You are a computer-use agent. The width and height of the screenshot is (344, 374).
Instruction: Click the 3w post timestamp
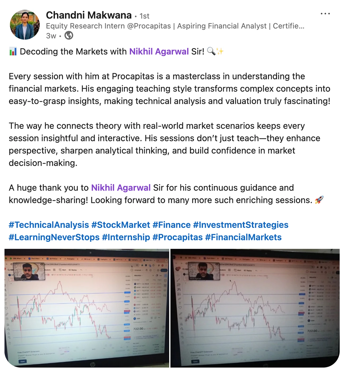(51, 36)
